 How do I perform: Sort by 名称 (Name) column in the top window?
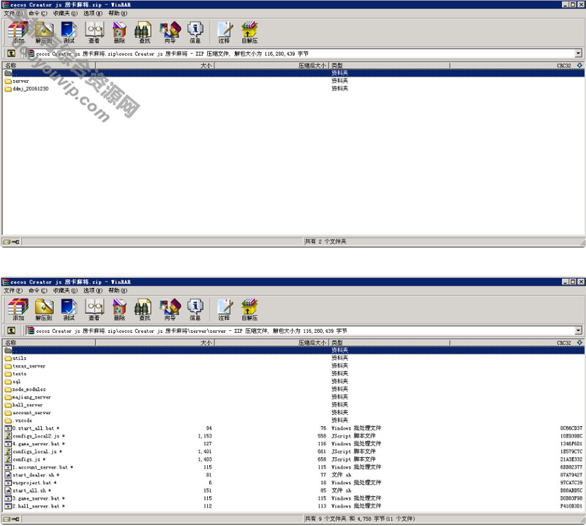point(49,65)
